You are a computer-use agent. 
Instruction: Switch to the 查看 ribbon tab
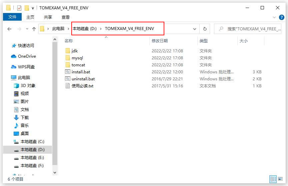tap(66, 17)
